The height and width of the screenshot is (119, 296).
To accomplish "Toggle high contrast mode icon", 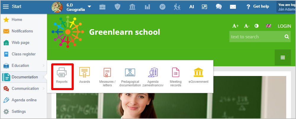I will coord(257,26).
